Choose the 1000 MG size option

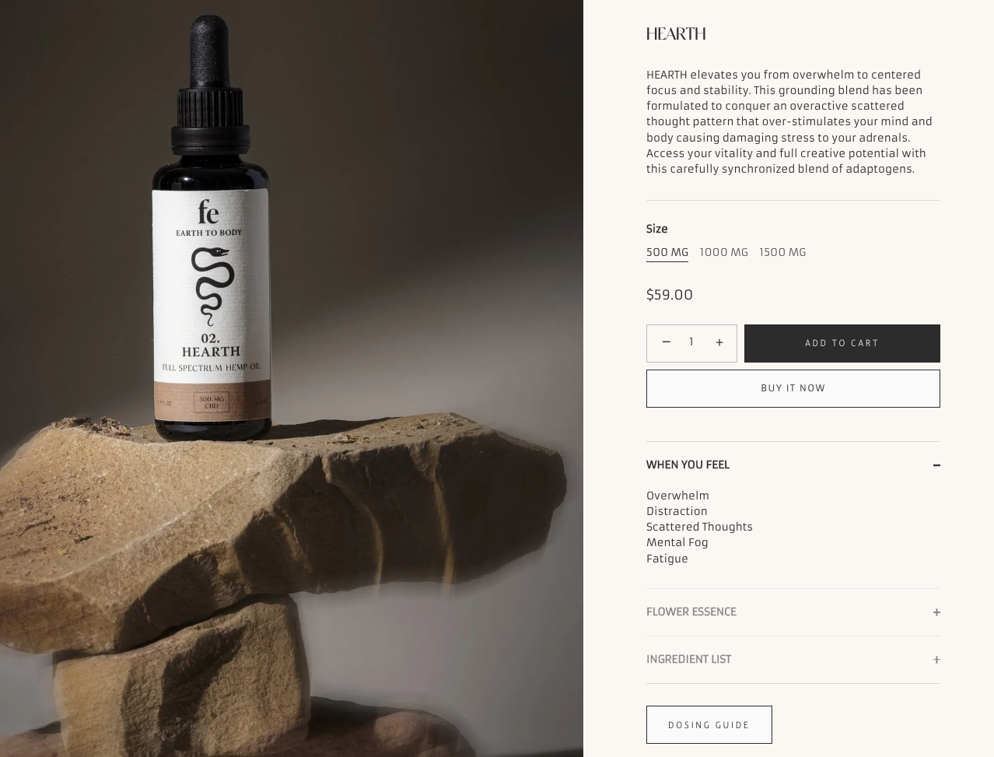(x=723, y=252)
